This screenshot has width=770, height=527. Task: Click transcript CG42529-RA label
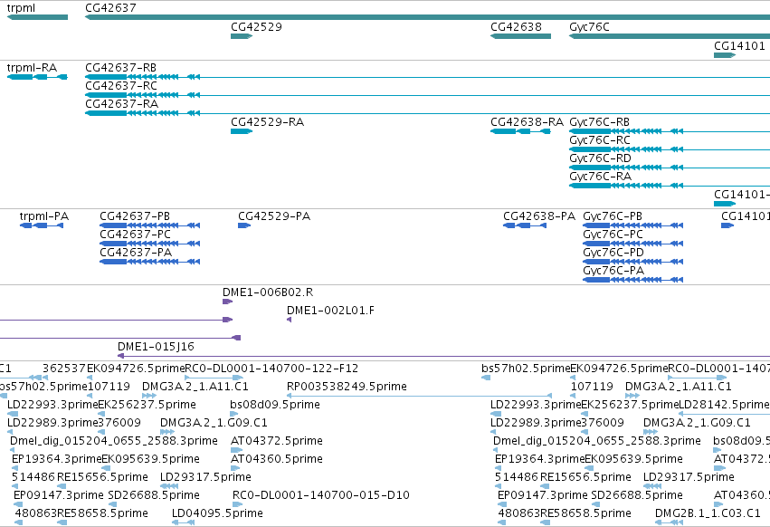268,122
